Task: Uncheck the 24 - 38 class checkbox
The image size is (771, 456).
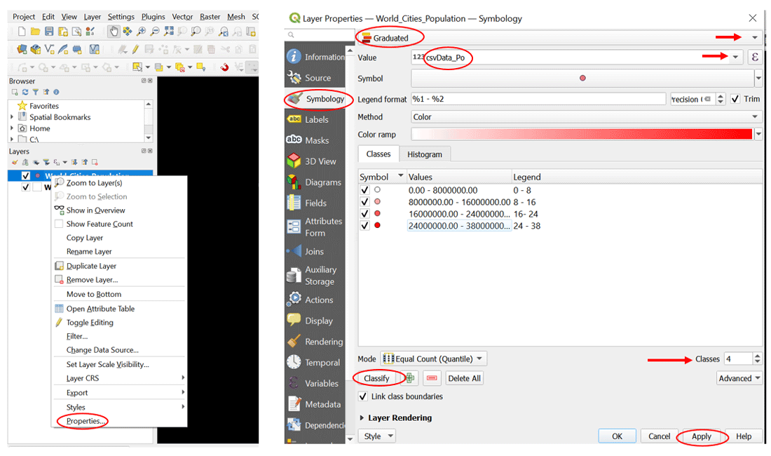Action: (x=364, y=225)
